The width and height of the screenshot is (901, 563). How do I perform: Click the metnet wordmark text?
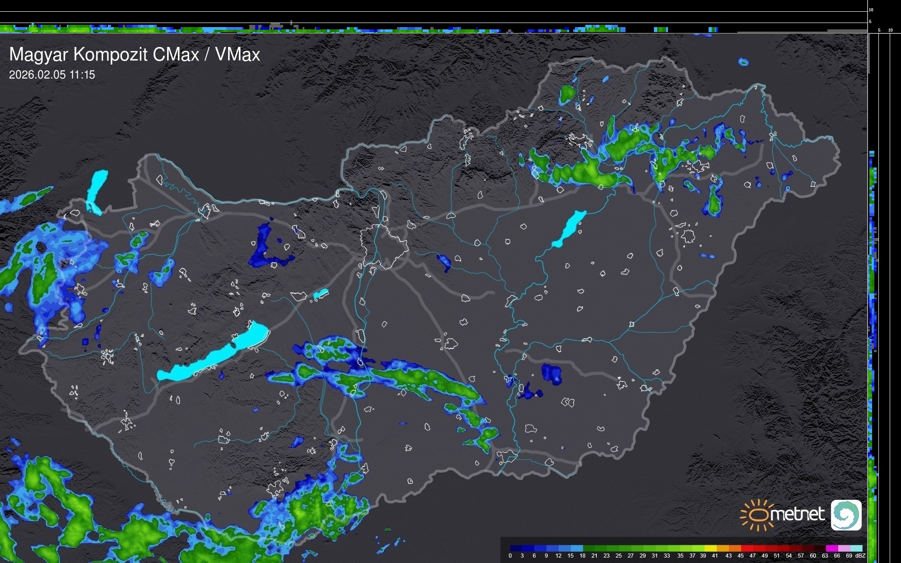(x=797, y=514)
